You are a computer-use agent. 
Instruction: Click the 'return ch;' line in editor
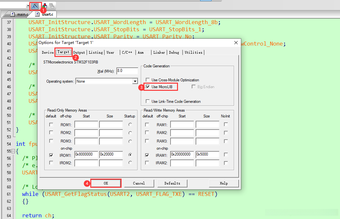tap(38, 215)
